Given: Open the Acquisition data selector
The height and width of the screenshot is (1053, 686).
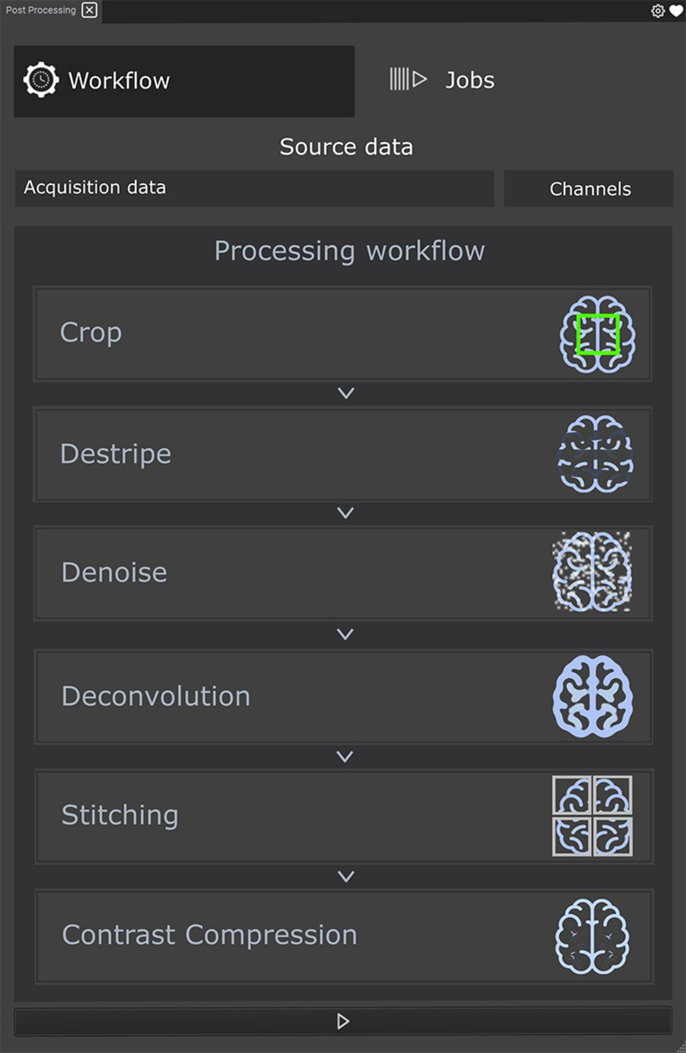Looking at the screenshot, I should tap(255, 188).
